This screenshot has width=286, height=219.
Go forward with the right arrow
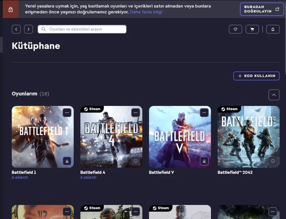(28, 29)
